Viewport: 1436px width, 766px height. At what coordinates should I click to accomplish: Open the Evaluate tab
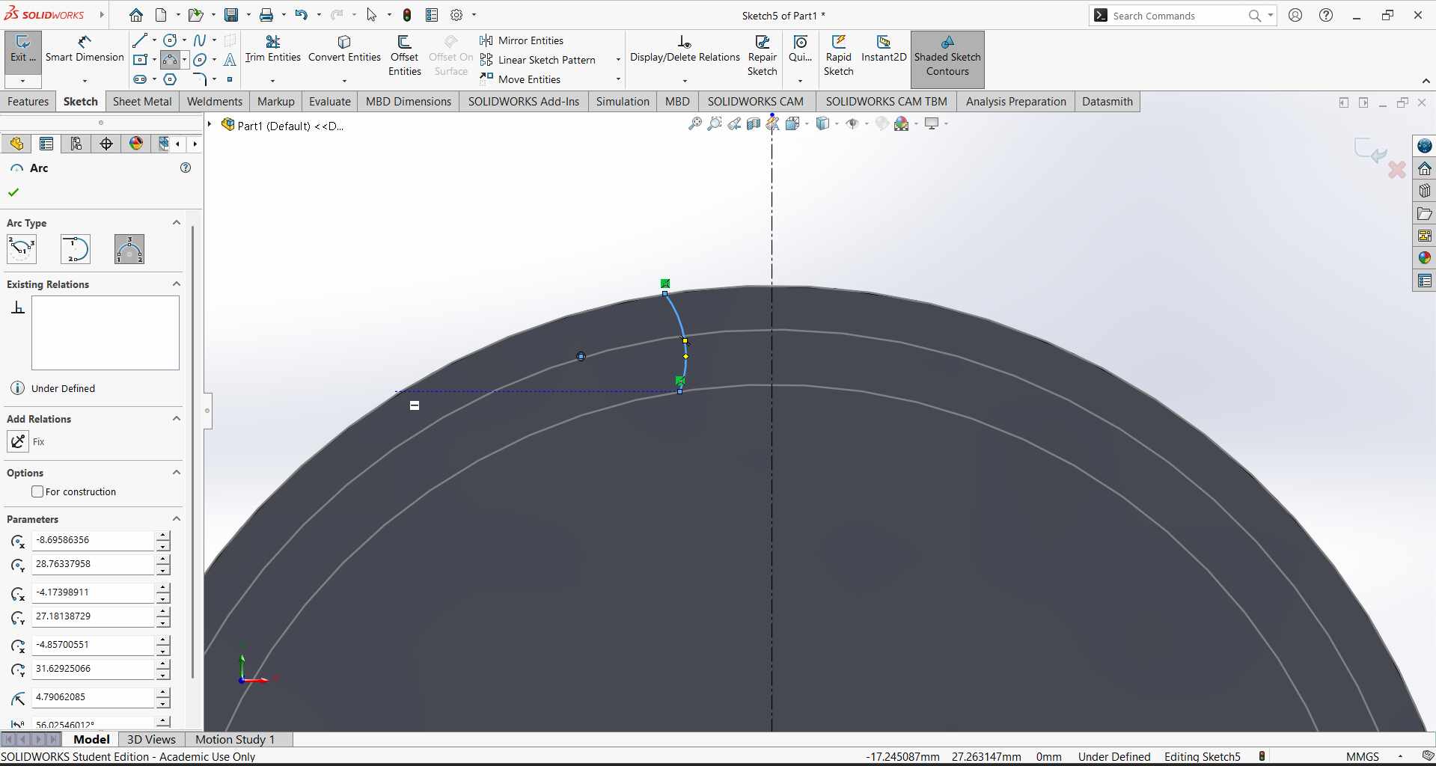pyautogui.click(x=330, y=102)
